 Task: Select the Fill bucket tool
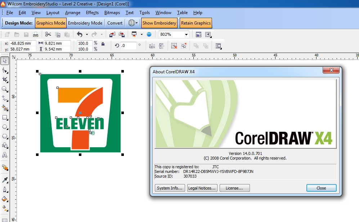[x=5, y=199]
